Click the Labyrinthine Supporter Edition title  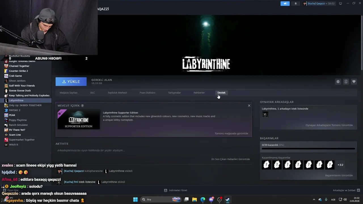pos(120,112)
